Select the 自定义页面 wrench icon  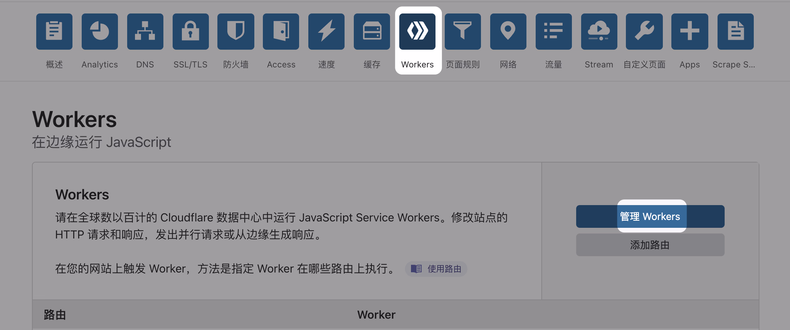tap(644, 32)
